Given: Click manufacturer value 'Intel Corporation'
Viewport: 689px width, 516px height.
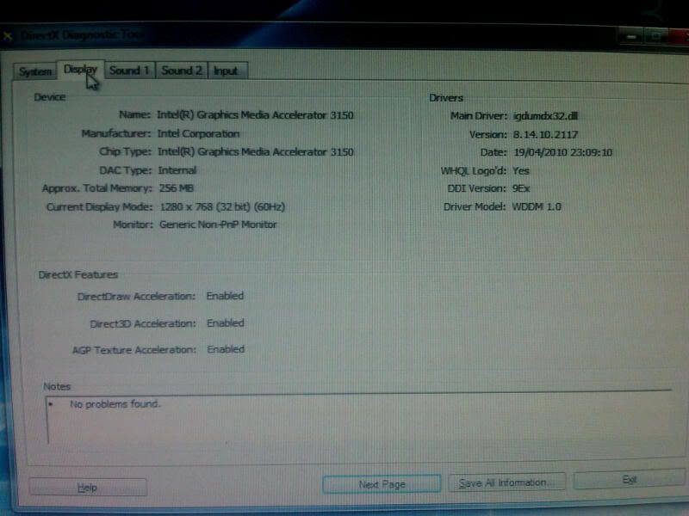Looking at the screenshot, I should [199, 133].
